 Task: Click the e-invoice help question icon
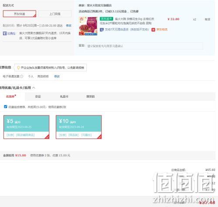[22, 76]
